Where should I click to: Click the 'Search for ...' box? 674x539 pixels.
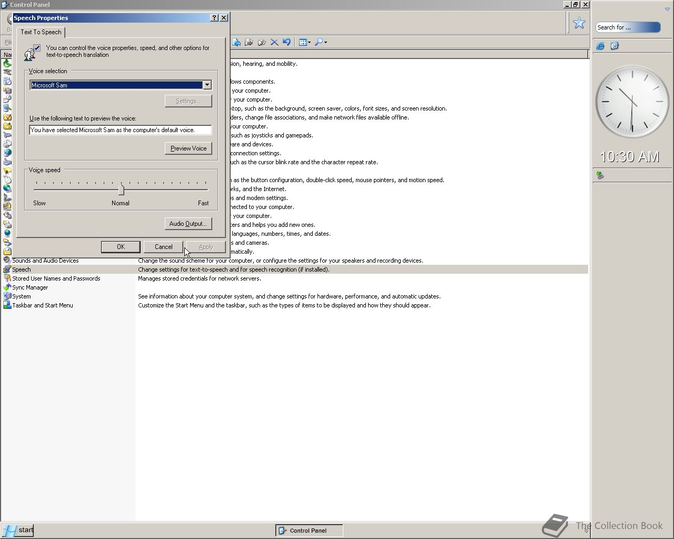(x=628, y=27)
